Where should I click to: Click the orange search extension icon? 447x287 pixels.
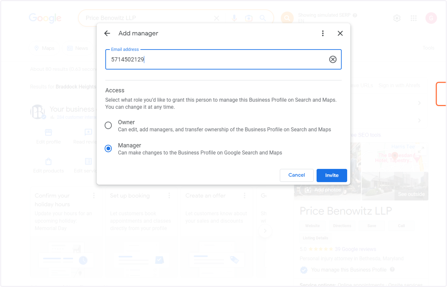pyautogui.click(x=287, y=17)
